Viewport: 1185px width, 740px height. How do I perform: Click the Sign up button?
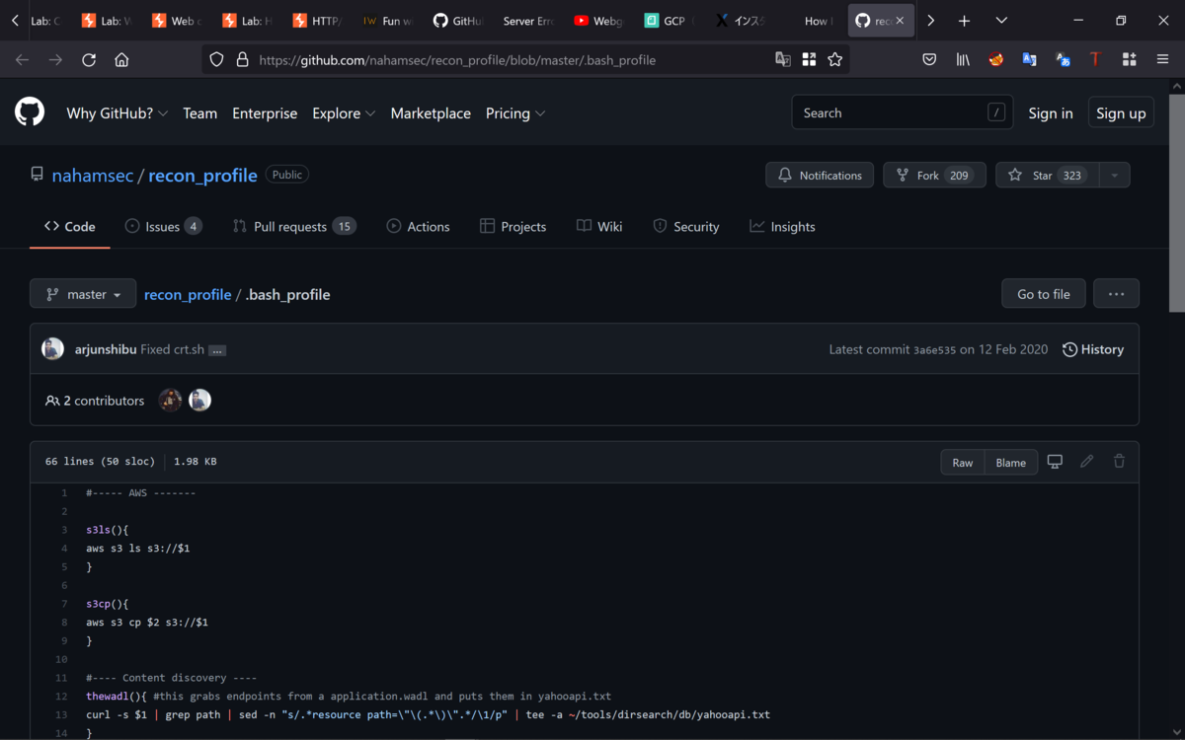coord(1121,113)
